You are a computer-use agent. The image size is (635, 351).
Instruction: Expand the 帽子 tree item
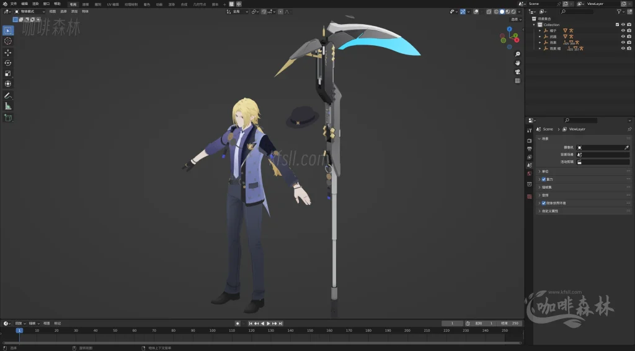[540, 31]
